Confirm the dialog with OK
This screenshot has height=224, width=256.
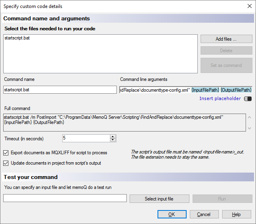click(171, 214)
